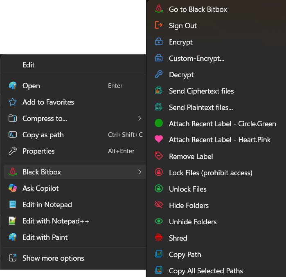Click the Notepad++ icon
The width and height of the screenshot is (286, 277).
pos(13,221)
